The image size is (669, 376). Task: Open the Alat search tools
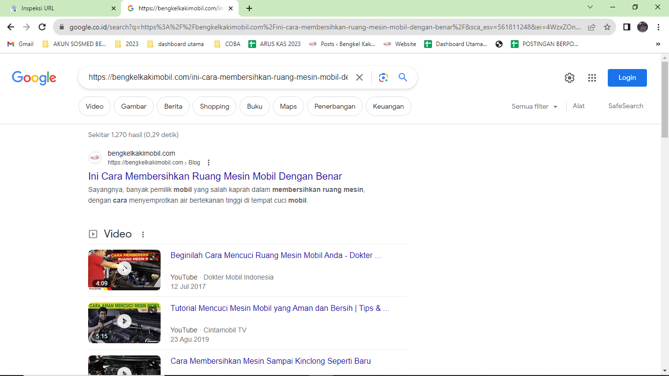[x=578, y=106]
